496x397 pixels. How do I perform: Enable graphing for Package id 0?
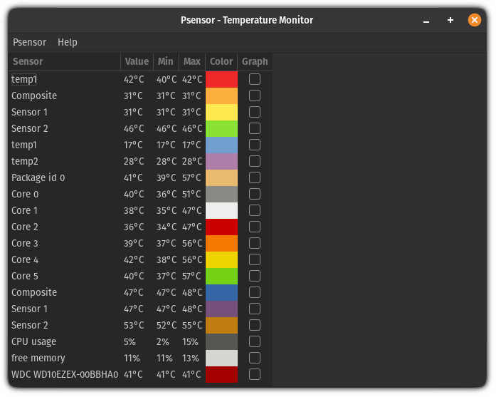(255, 177)
